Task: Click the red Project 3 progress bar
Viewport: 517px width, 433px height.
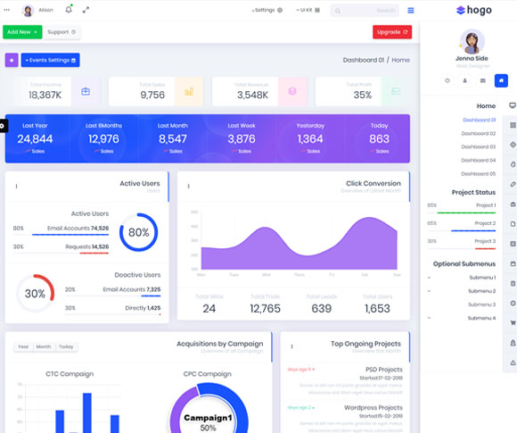Action: click(x=485, y=248)
